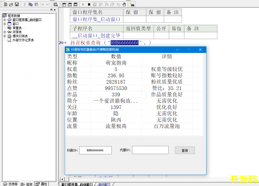Click the Cut scissors icon
Screen dimensions: 259x186
point(25,5)
